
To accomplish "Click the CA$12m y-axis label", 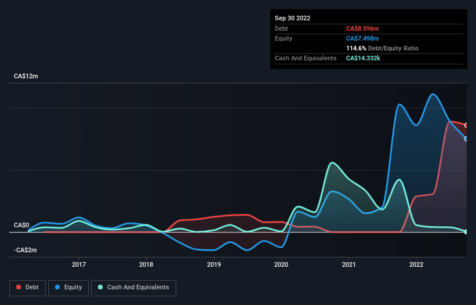I will click(26, 76).
